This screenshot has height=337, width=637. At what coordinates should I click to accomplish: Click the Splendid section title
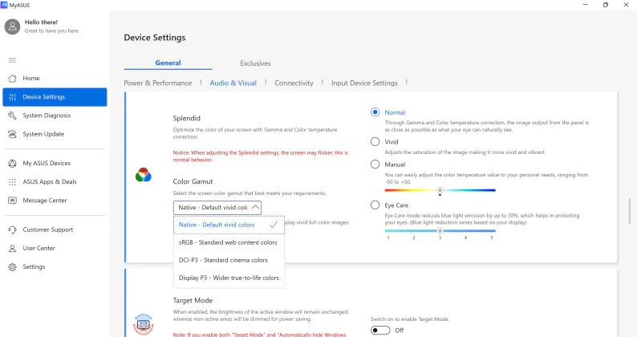186,118
